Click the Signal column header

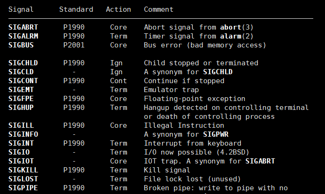point(21,9)
